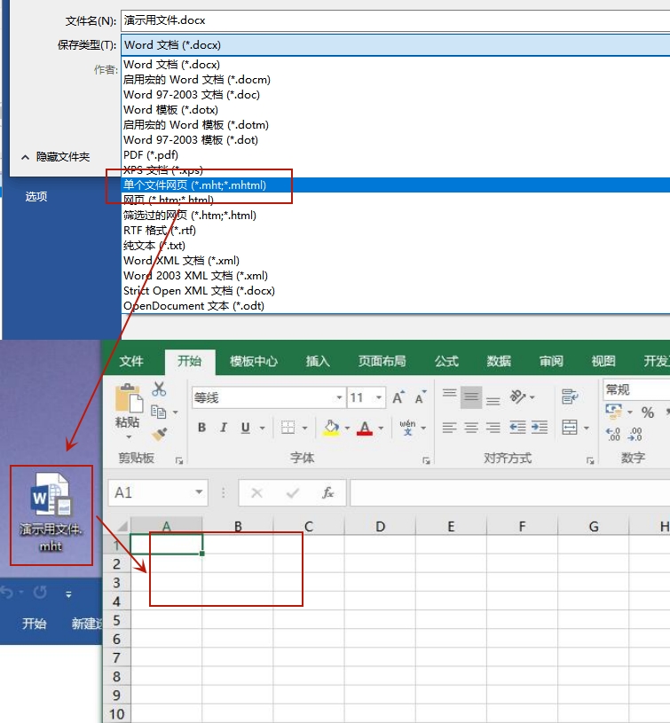This screenshot has height=723, width=670.
Task: Click the Cut scissors icon
Action: 159,389
